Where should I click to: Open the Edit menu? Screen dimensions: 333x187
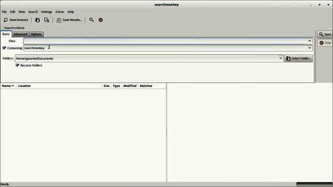coord(12,12)
